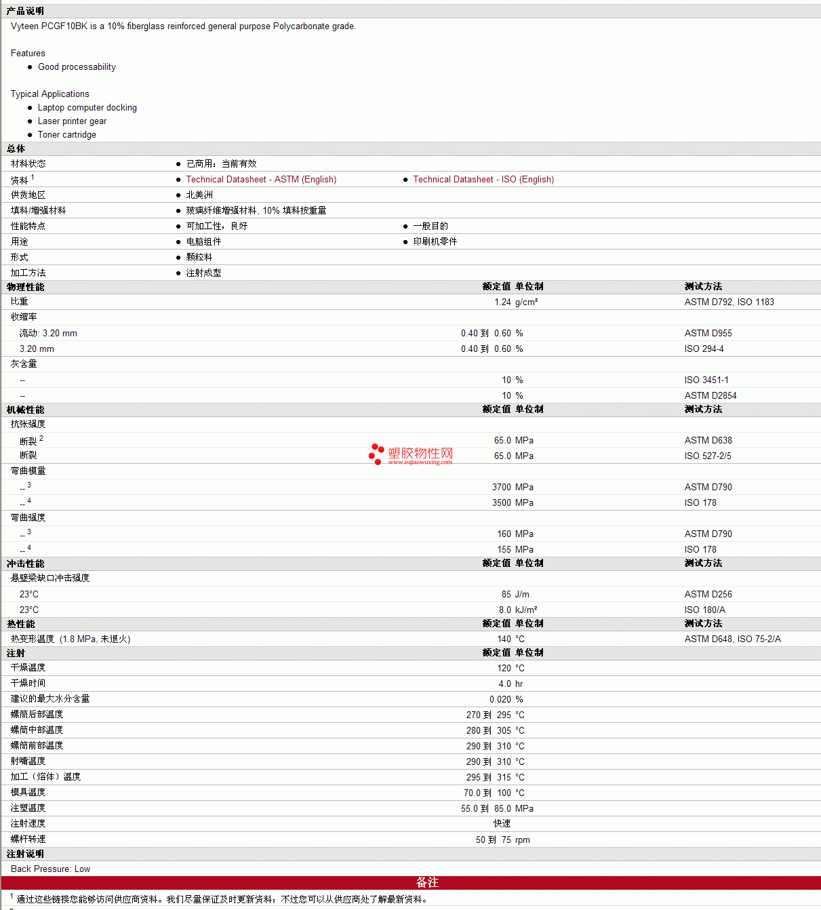
Task: Click 可加工性, 良好 feature text
Action: pyautogui.click(x=217, y=226)
